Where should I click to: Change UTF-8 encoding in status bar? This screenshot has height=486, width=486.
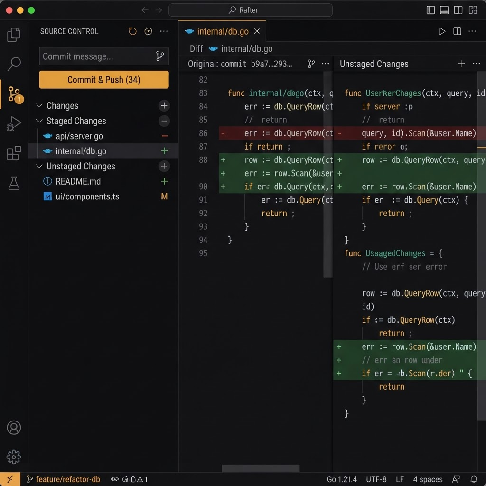376,479
